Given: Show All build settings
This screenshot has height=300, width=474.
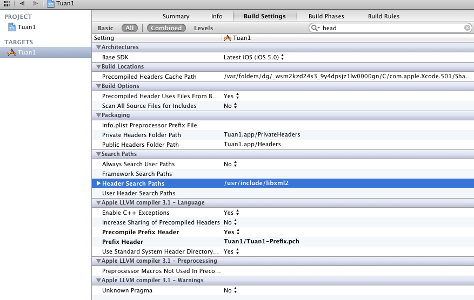Looking at the screenshot, I should click(x=130, y=28).
